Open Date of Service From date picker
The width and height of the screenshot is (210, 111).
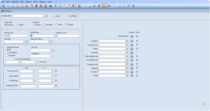coord(34,71)
